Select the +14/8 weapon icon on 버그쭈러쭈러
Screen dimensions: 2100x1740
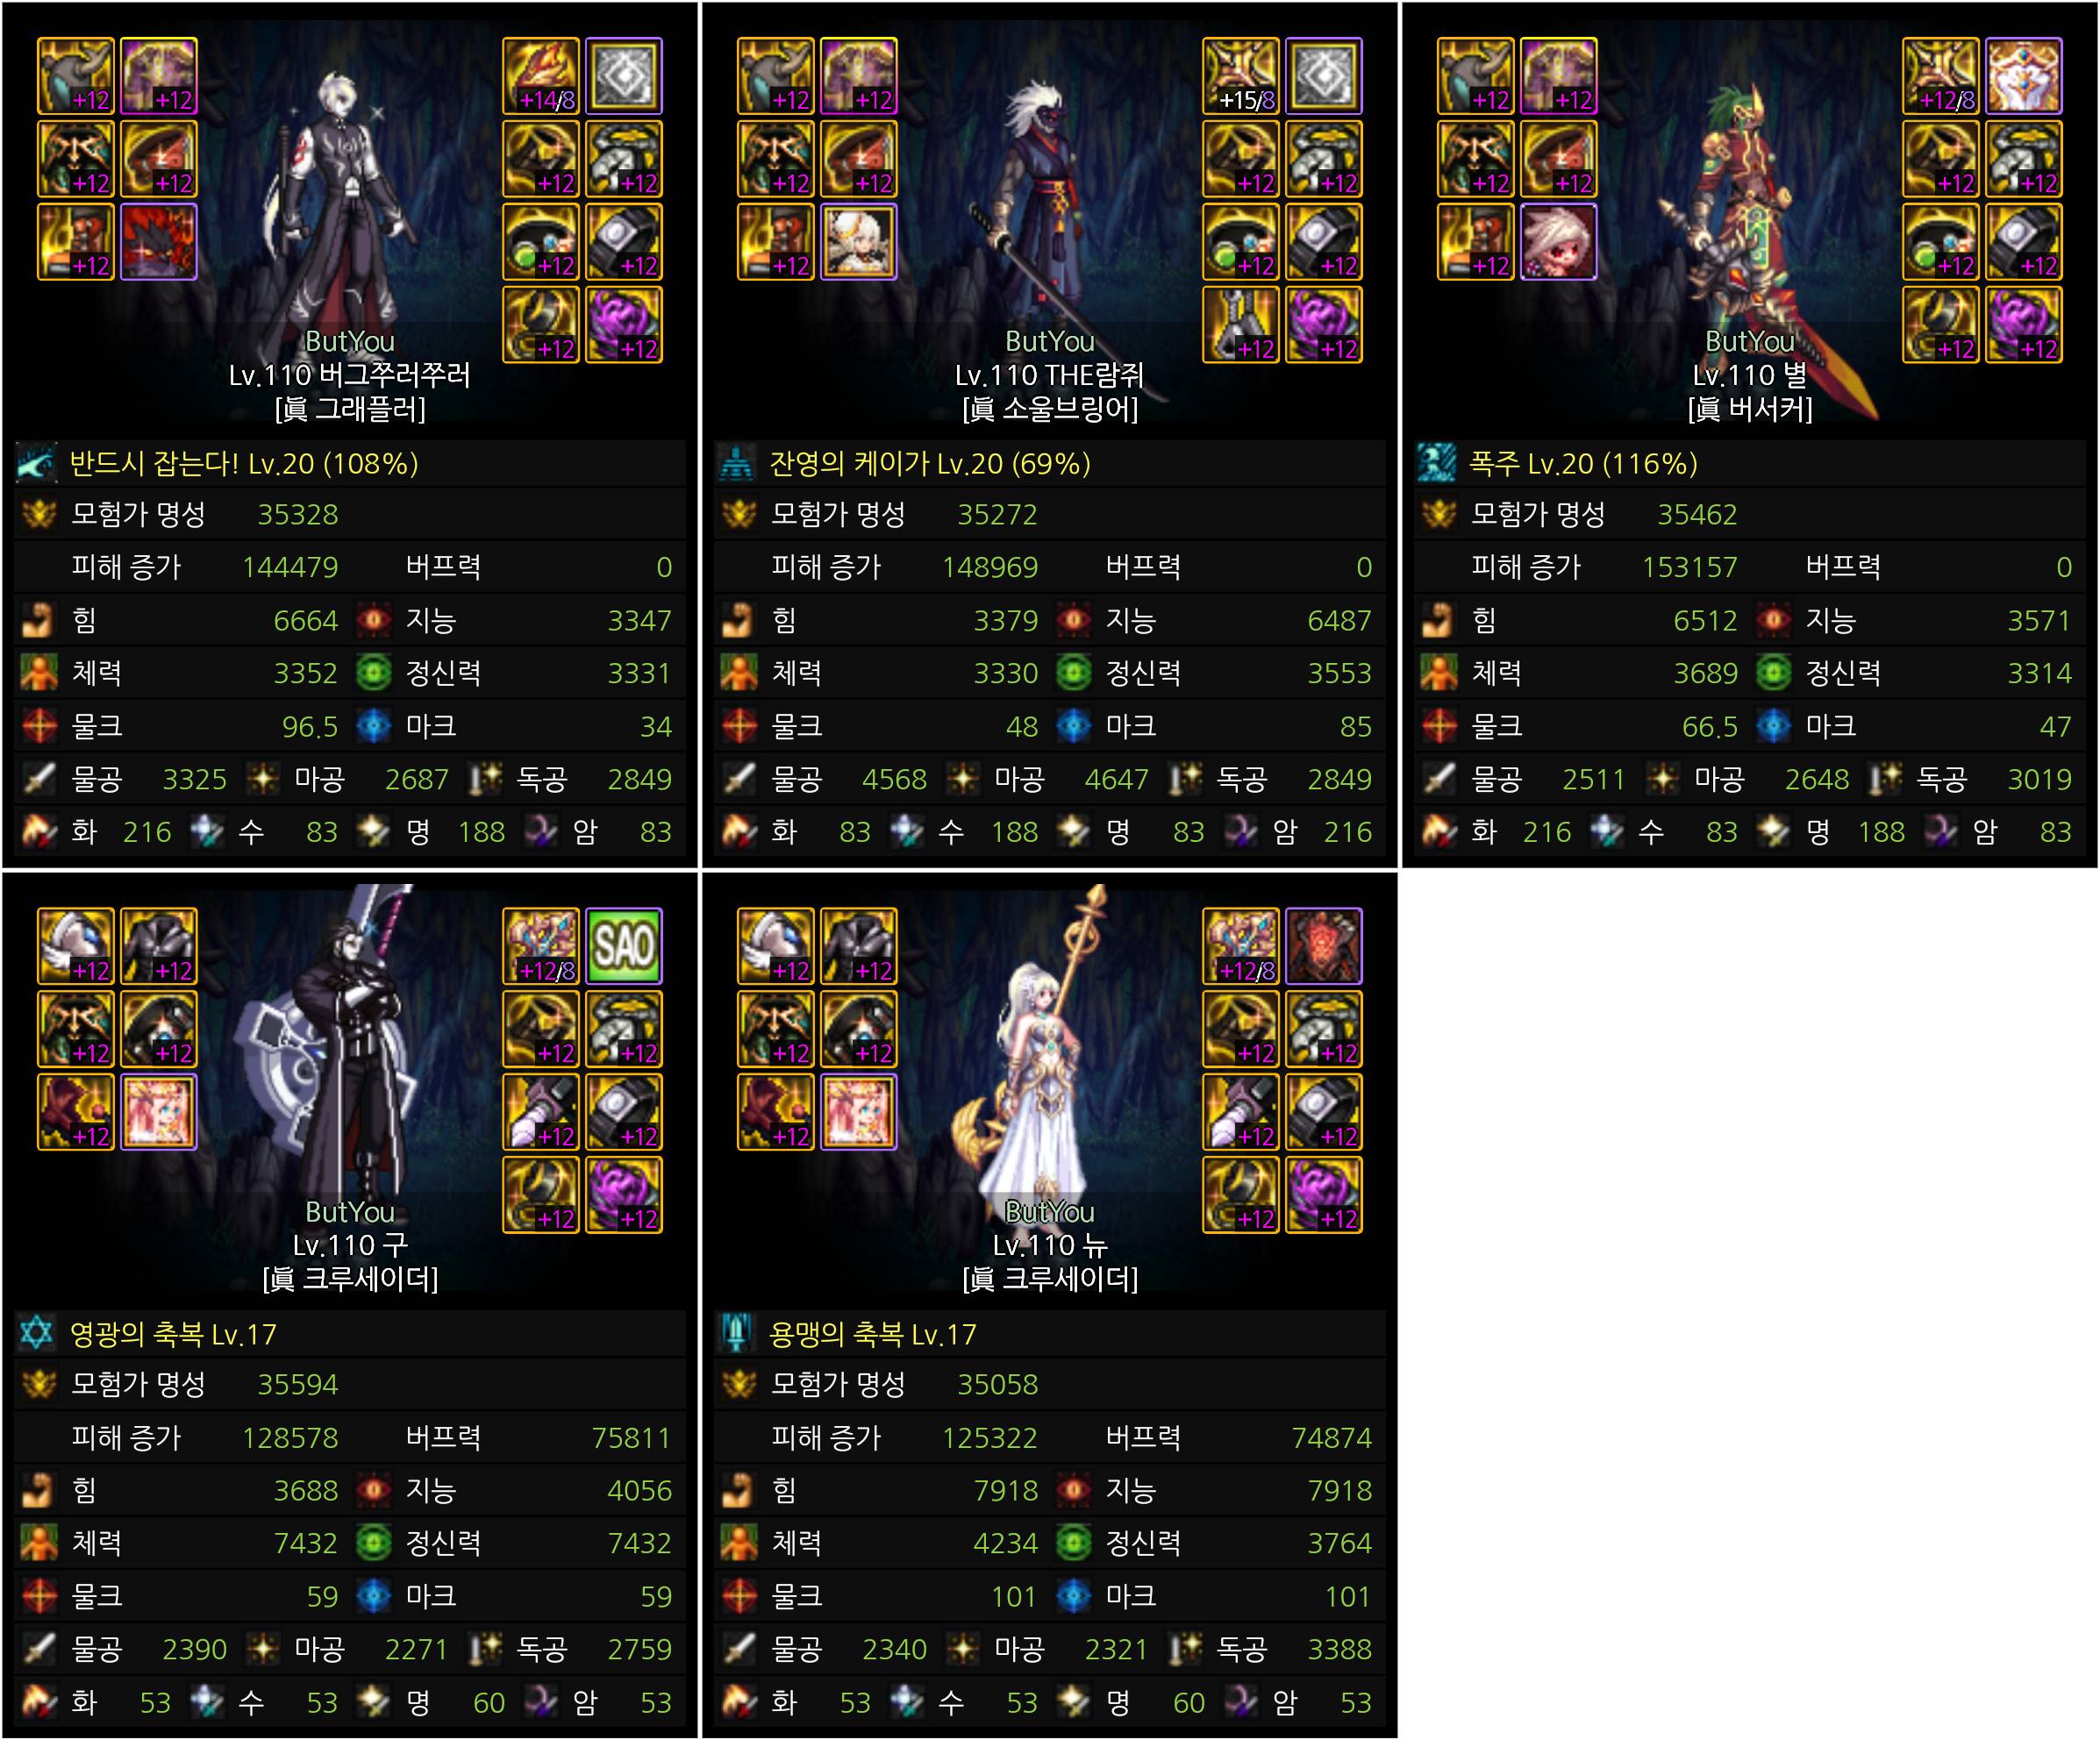tap(540, 76)
